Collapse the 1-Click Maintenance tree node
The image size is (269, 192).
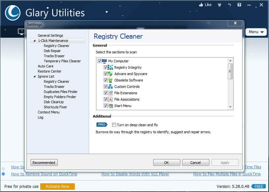click(x=34, y=41)
